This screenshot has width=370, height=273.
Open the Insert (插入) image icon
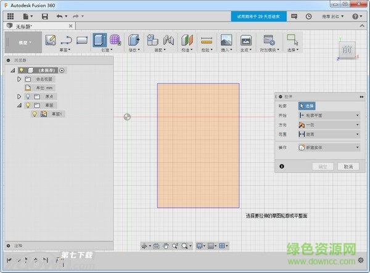pos(226,40)
